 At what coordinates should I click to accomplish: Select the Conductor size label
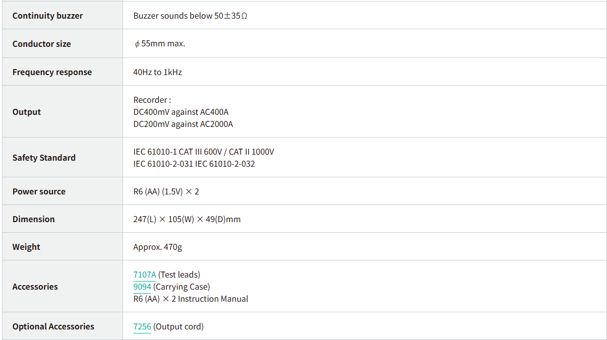coord(41,44)
